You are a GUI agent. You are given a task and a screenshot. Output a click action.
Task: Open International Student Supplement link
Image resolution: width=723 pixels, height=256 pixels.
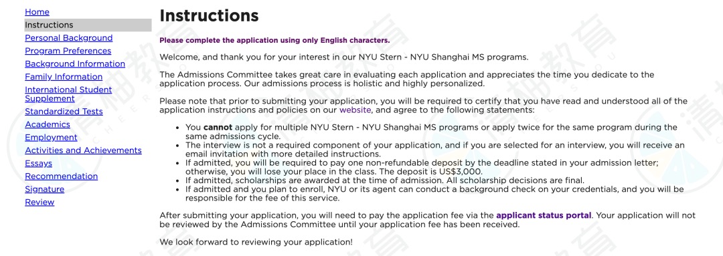pos(68,94)
